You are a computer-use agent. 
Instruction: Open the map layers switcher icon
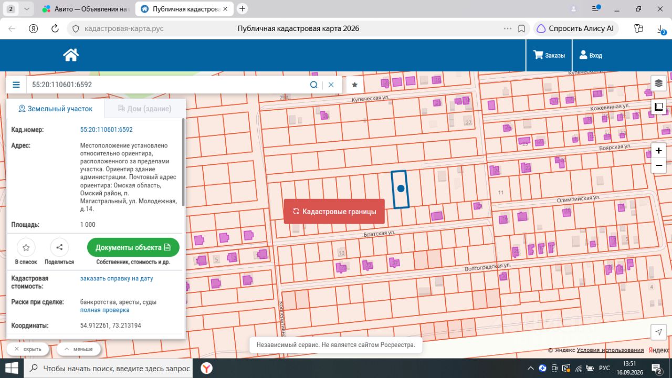pos(658,83)
